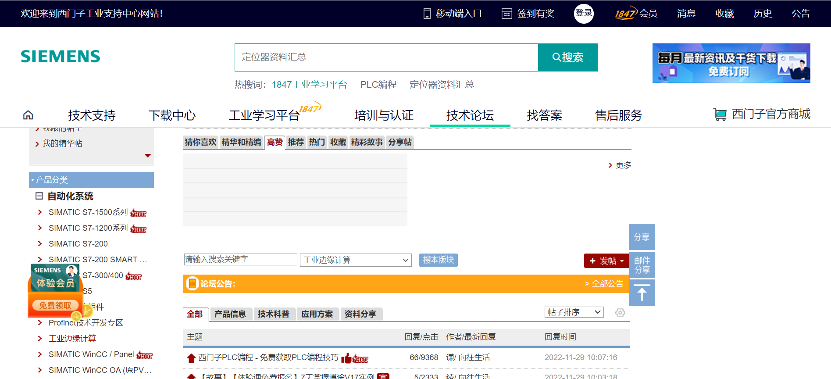The image size is (831, 379).
Task: Select the 全部 posts tab
Action: tap(195, 314)
